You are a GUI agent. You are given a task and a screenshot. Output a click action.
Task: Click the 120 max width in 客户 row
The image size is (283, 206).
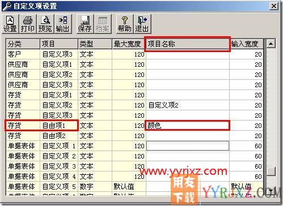click(129, 54)
